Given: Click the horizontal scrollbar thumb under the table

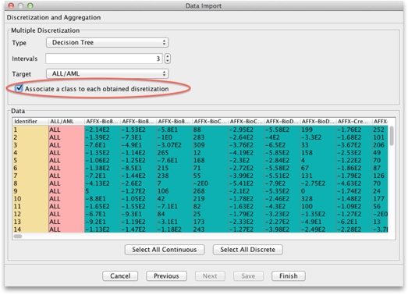Looking at the screenshot, I should tap(18, 236).
